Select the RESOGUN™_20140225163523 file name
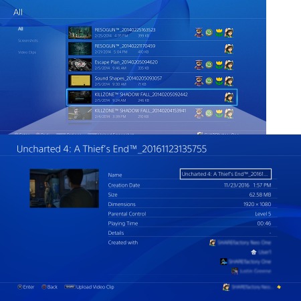Screen dimensions: 301x301 [125, 30]
